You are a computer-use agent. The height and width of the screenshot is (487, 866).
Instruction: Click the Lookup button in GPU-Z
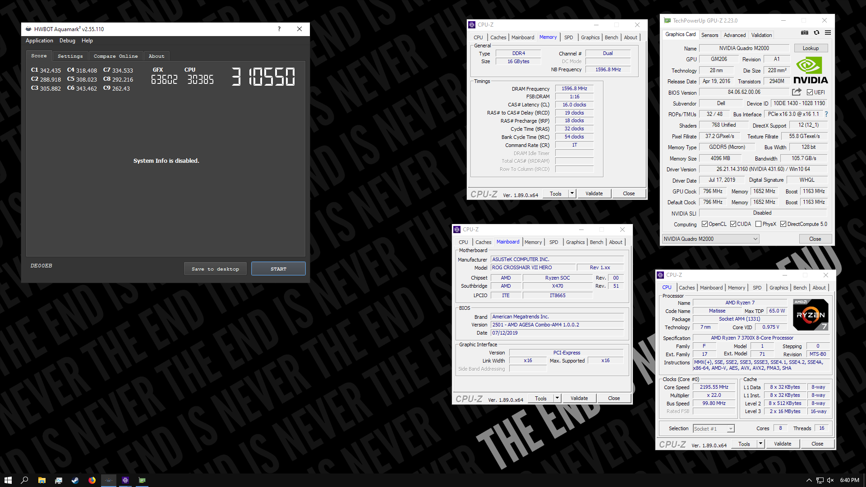811,48
